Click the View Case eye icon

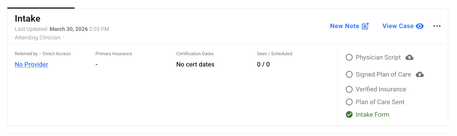click(420, 26)
